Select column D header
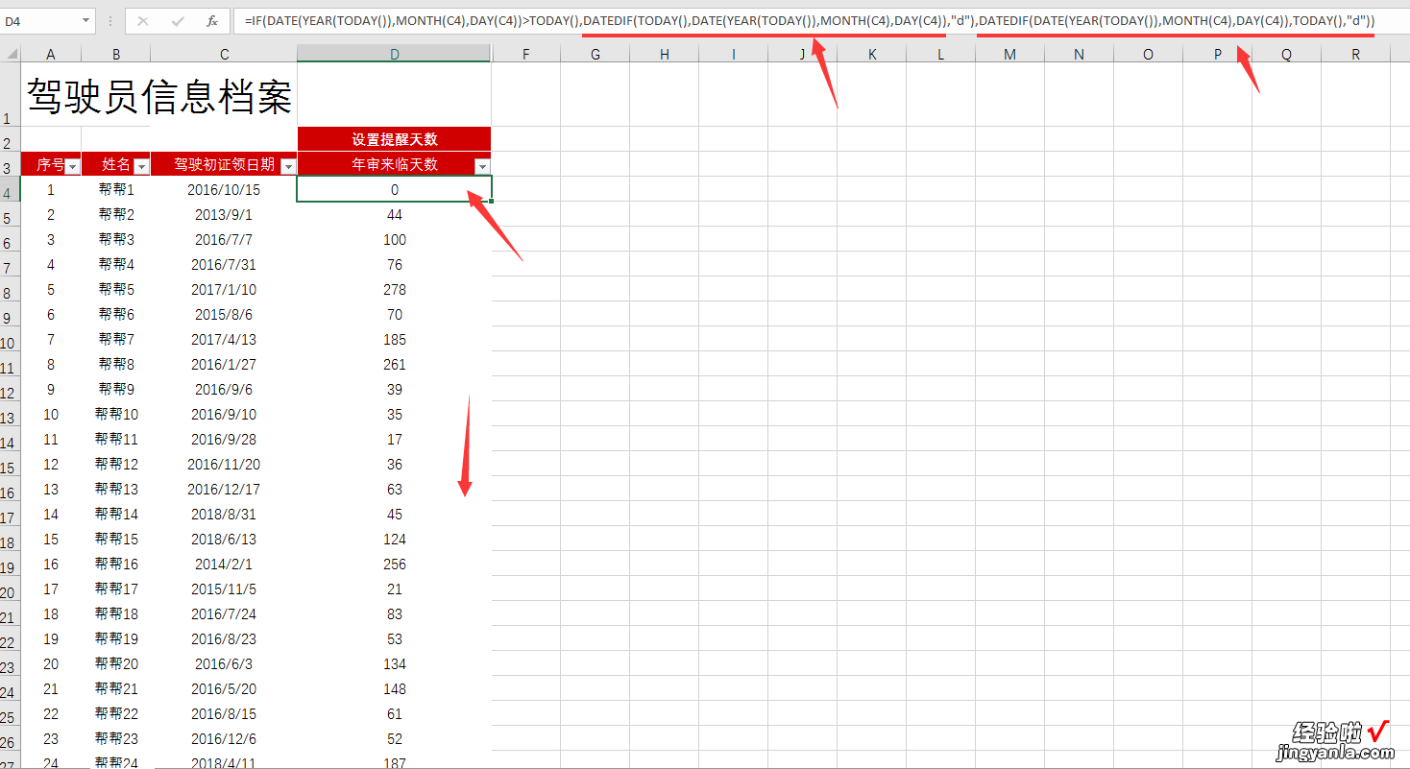This screenshot has width=1410, height=769. (395, 54)
